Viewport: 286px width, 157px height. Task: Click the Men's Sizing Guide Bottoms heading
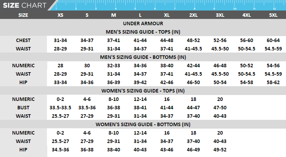click(x=143, y=57)
